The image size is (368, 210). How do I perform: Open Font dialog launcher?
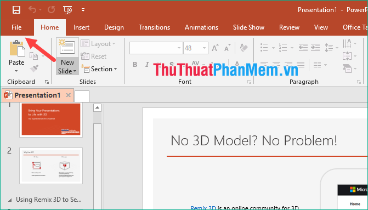click(x=249, y=82)
